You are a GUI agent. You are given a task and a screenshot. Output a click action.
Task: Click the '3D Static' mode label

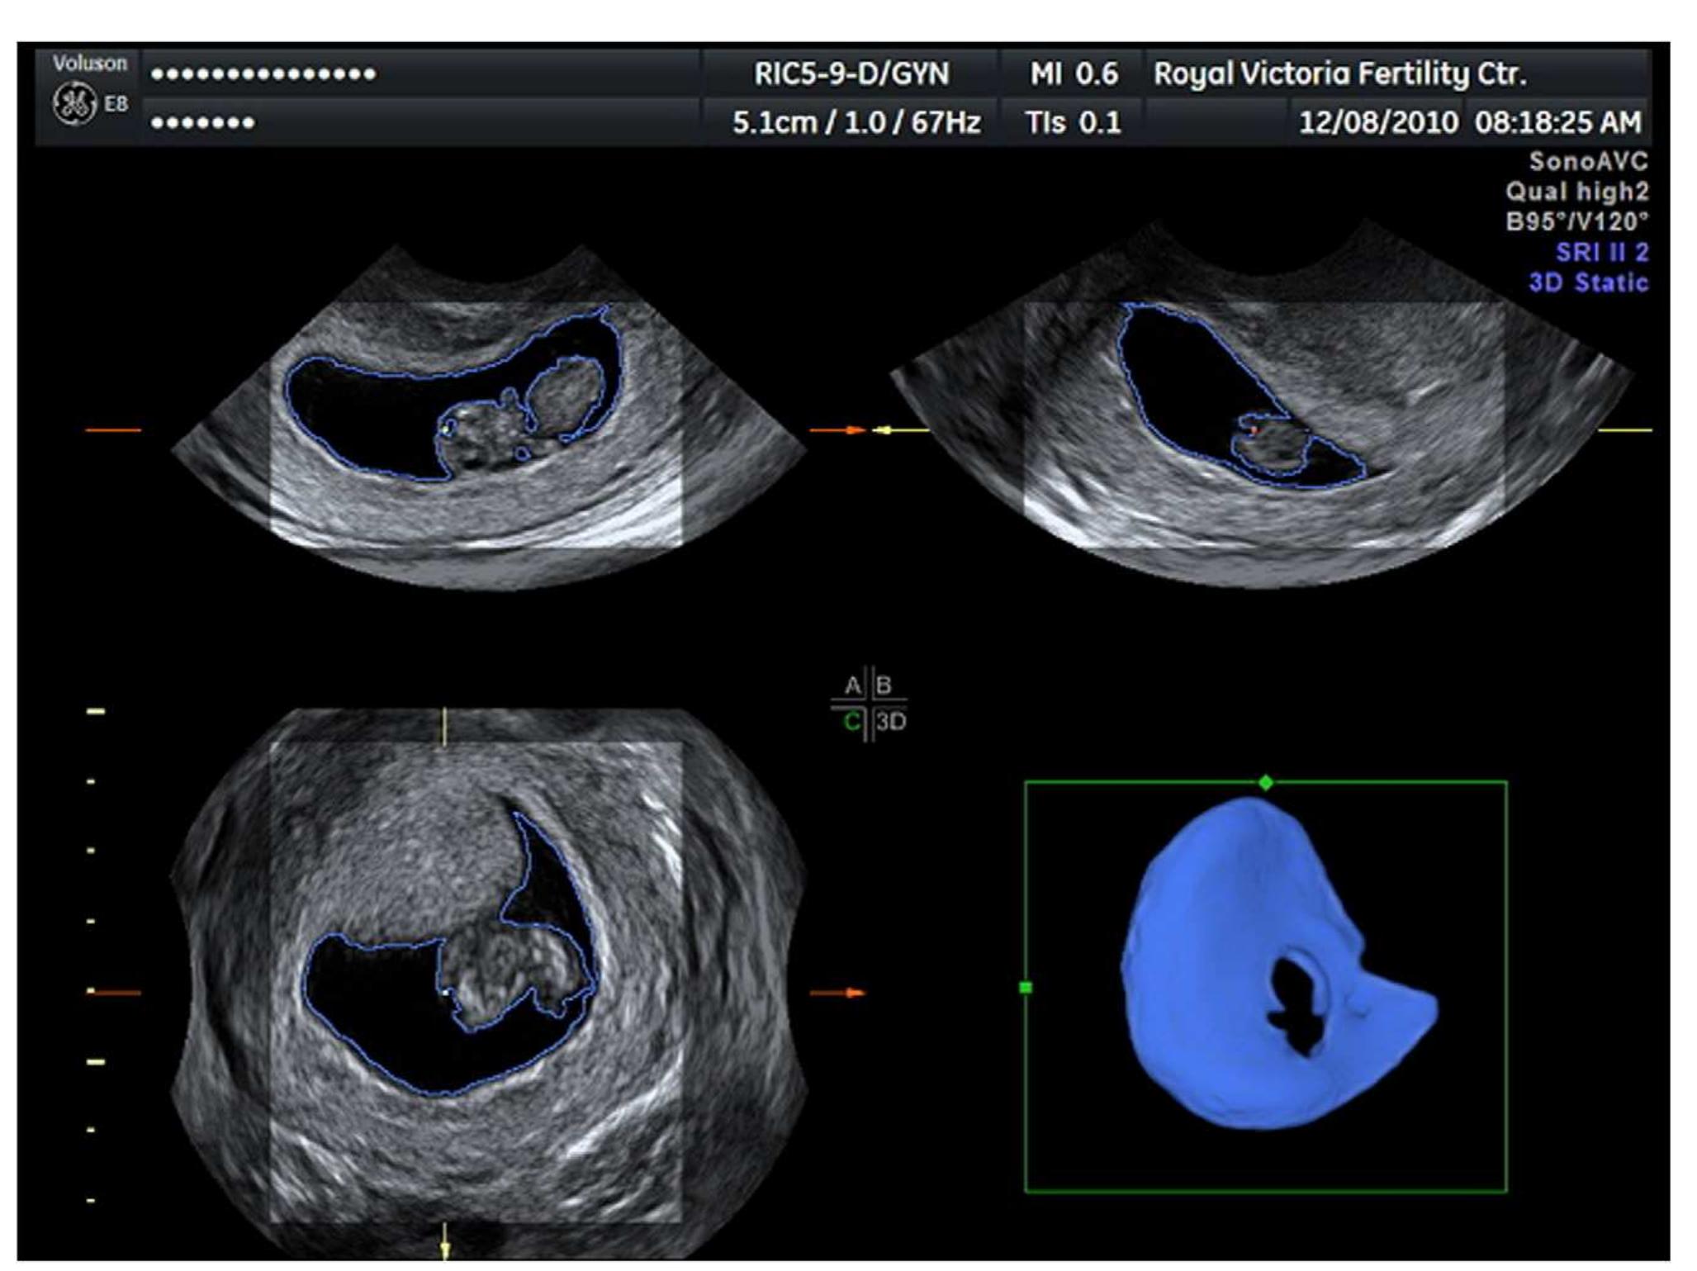(x=1588, y=282)
